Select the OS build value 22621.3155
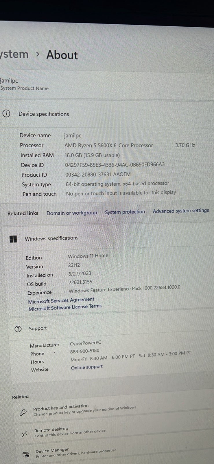This screenshot has height=464, width=214. click(x=80, y=282)
